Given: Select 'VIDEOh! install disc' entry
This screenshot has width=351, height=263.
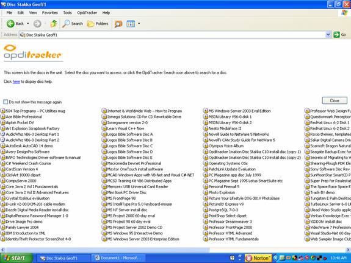Looking at the screenshot, I should point(326,222).
